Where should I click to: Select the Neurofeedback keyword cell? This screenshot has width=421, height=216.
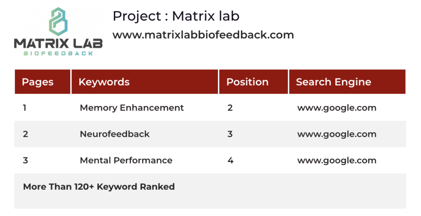pyautogui.click(x=115, y=134)
